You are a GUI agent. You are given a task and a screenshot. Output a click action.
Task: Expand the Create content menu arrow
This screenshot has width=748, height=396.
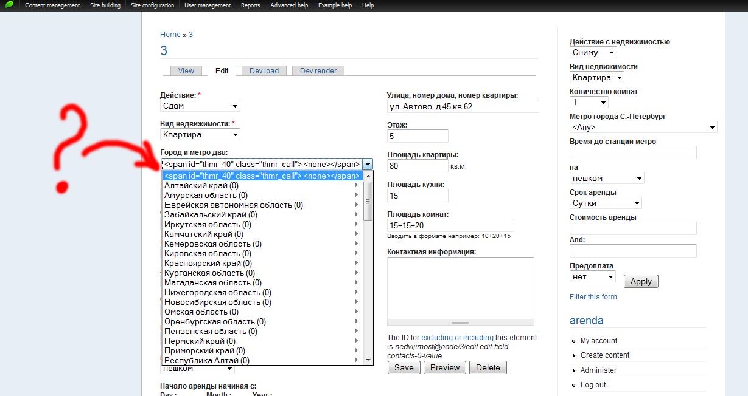(574, 355)
